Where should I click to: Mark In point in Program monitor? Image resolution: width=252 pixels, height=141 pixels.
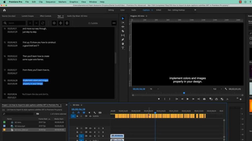(164, 99)
